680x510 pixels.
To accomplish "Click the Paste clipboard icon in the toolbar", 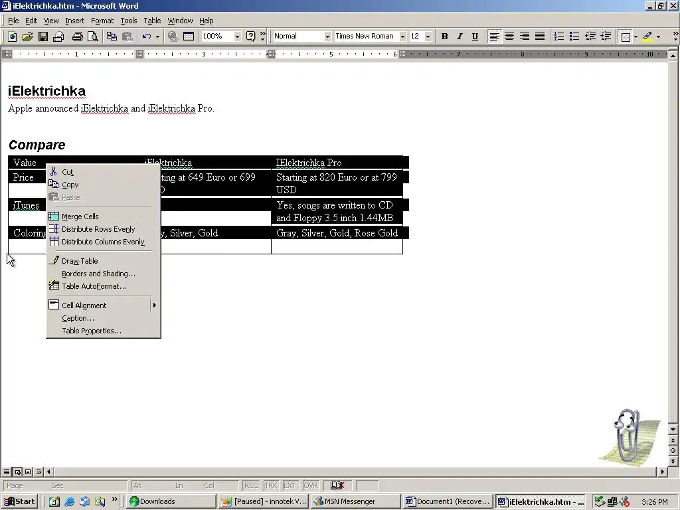I will [x=127, y=37].
